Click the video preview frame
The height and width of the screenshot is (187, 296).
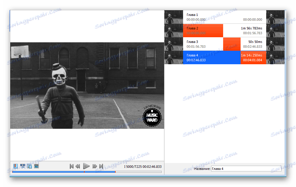click(x=87, y=86)
